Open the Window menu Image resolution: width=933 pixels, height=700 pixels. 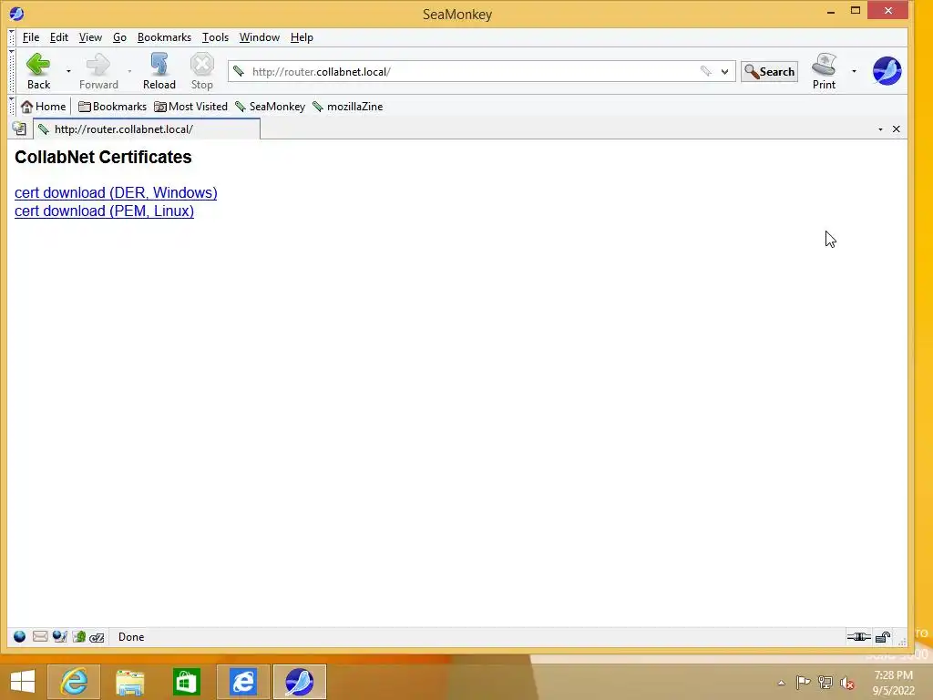(260, 36)
